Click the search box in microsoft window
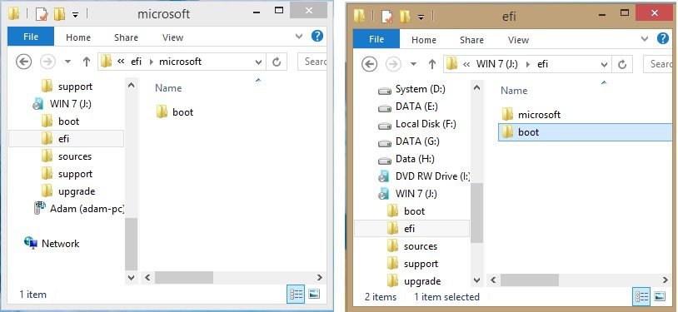 tap(312, 62)
